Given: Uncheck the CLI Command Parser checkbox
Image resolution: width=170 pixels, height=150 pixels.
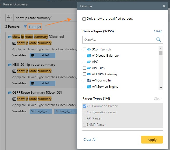Looking at the screenshot, I should (85, 106).
